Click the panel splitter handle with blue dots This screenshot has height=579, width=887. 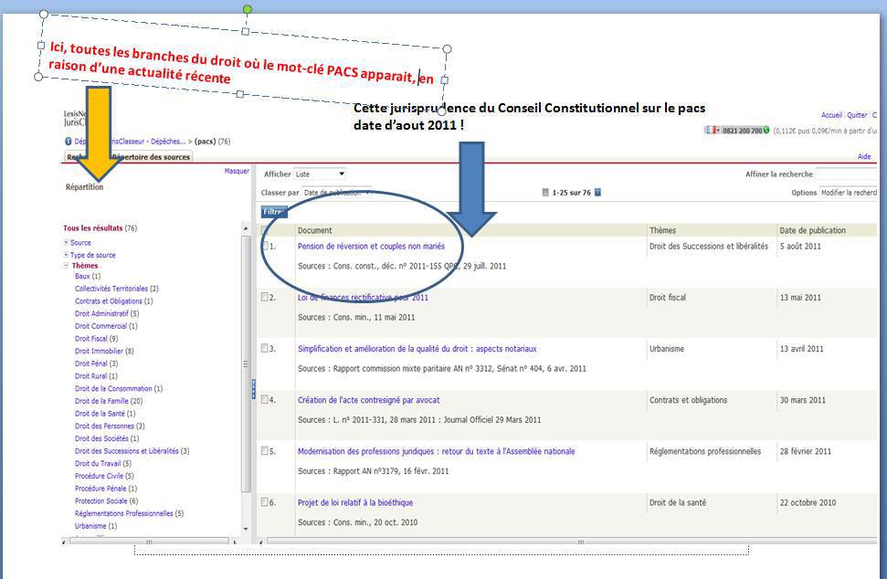point(253,388)
